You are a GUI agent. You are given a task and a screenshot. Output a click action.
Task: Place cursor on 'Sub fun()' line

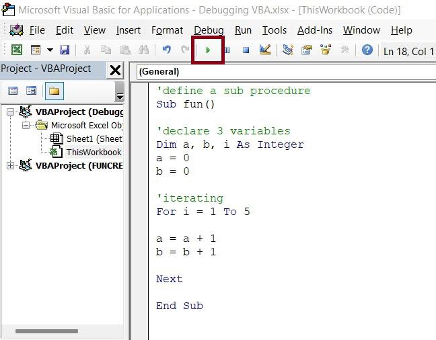pyautogui.click(x=186, y=104)
